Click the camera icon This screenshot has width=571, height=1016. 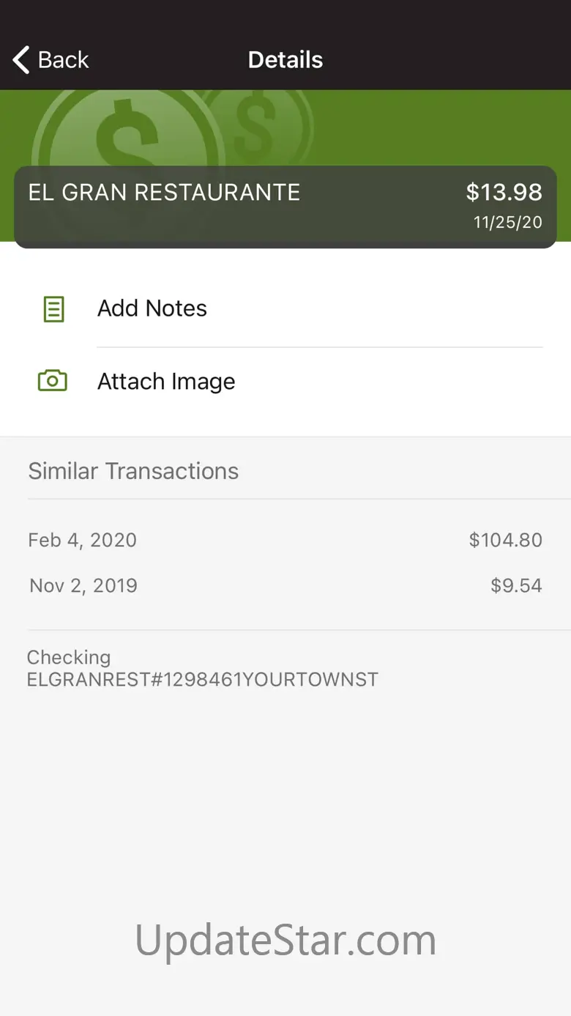coord(53,381)
